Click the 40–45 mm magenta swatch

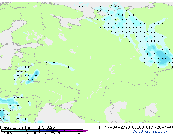pos(74,130)
